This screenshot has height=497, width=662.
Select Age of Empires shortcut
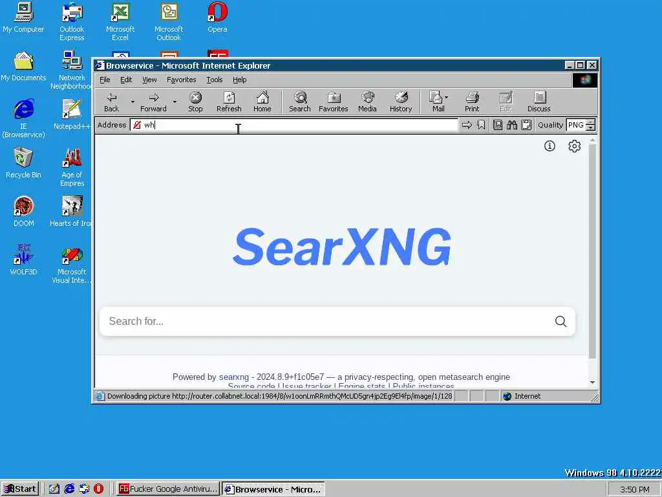(72, 168)
